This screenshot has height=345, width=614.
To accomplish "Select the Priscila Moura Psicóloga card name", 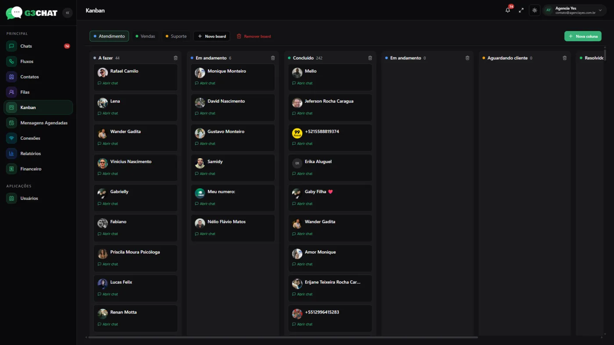I will click(x=135, y=252).
